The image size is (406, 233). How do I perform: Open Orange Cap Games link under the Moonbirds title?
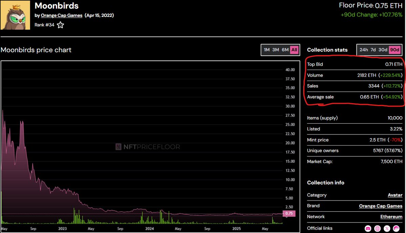62,16
